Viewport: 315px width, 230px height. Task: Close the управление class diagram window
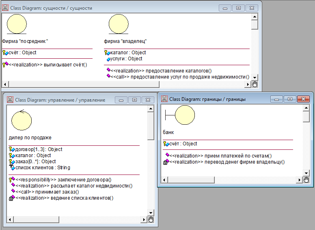[148, 100]
